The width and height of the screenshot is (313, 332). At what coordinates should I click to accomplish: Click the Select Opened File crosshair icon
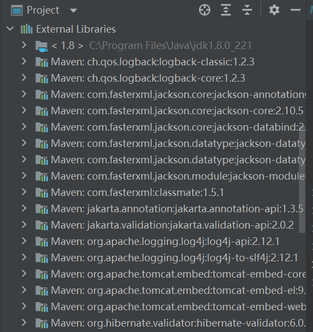tap(205, 10)
